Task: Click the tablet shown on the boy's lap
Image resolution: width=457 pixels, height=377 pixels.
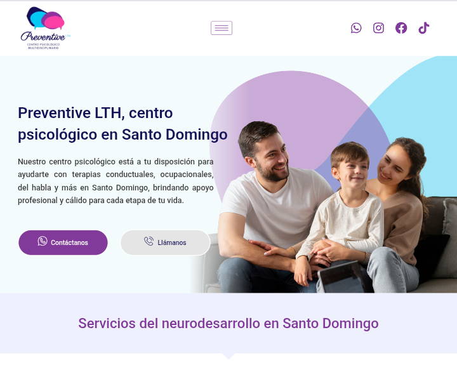Action: [341, 277]
